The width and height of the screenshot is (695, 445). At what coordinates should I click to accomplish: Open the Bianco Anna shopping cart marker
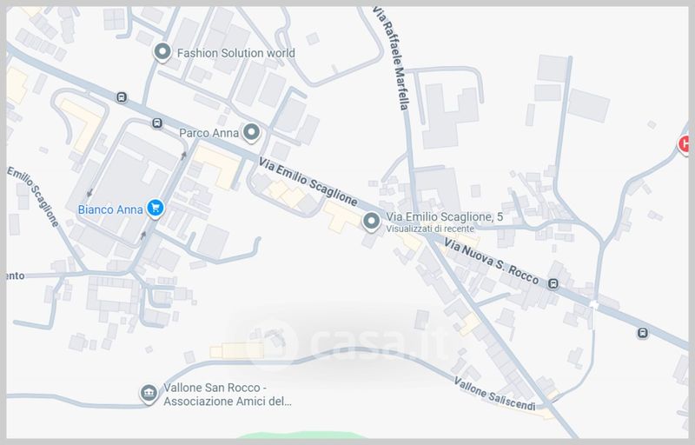click(156, 208)
